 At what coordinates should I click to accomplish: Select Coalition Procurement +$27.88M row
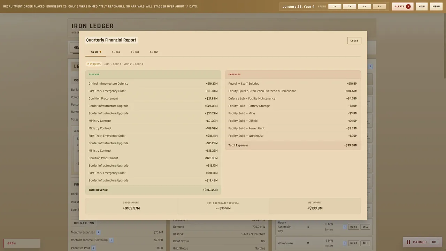(153, 99)
